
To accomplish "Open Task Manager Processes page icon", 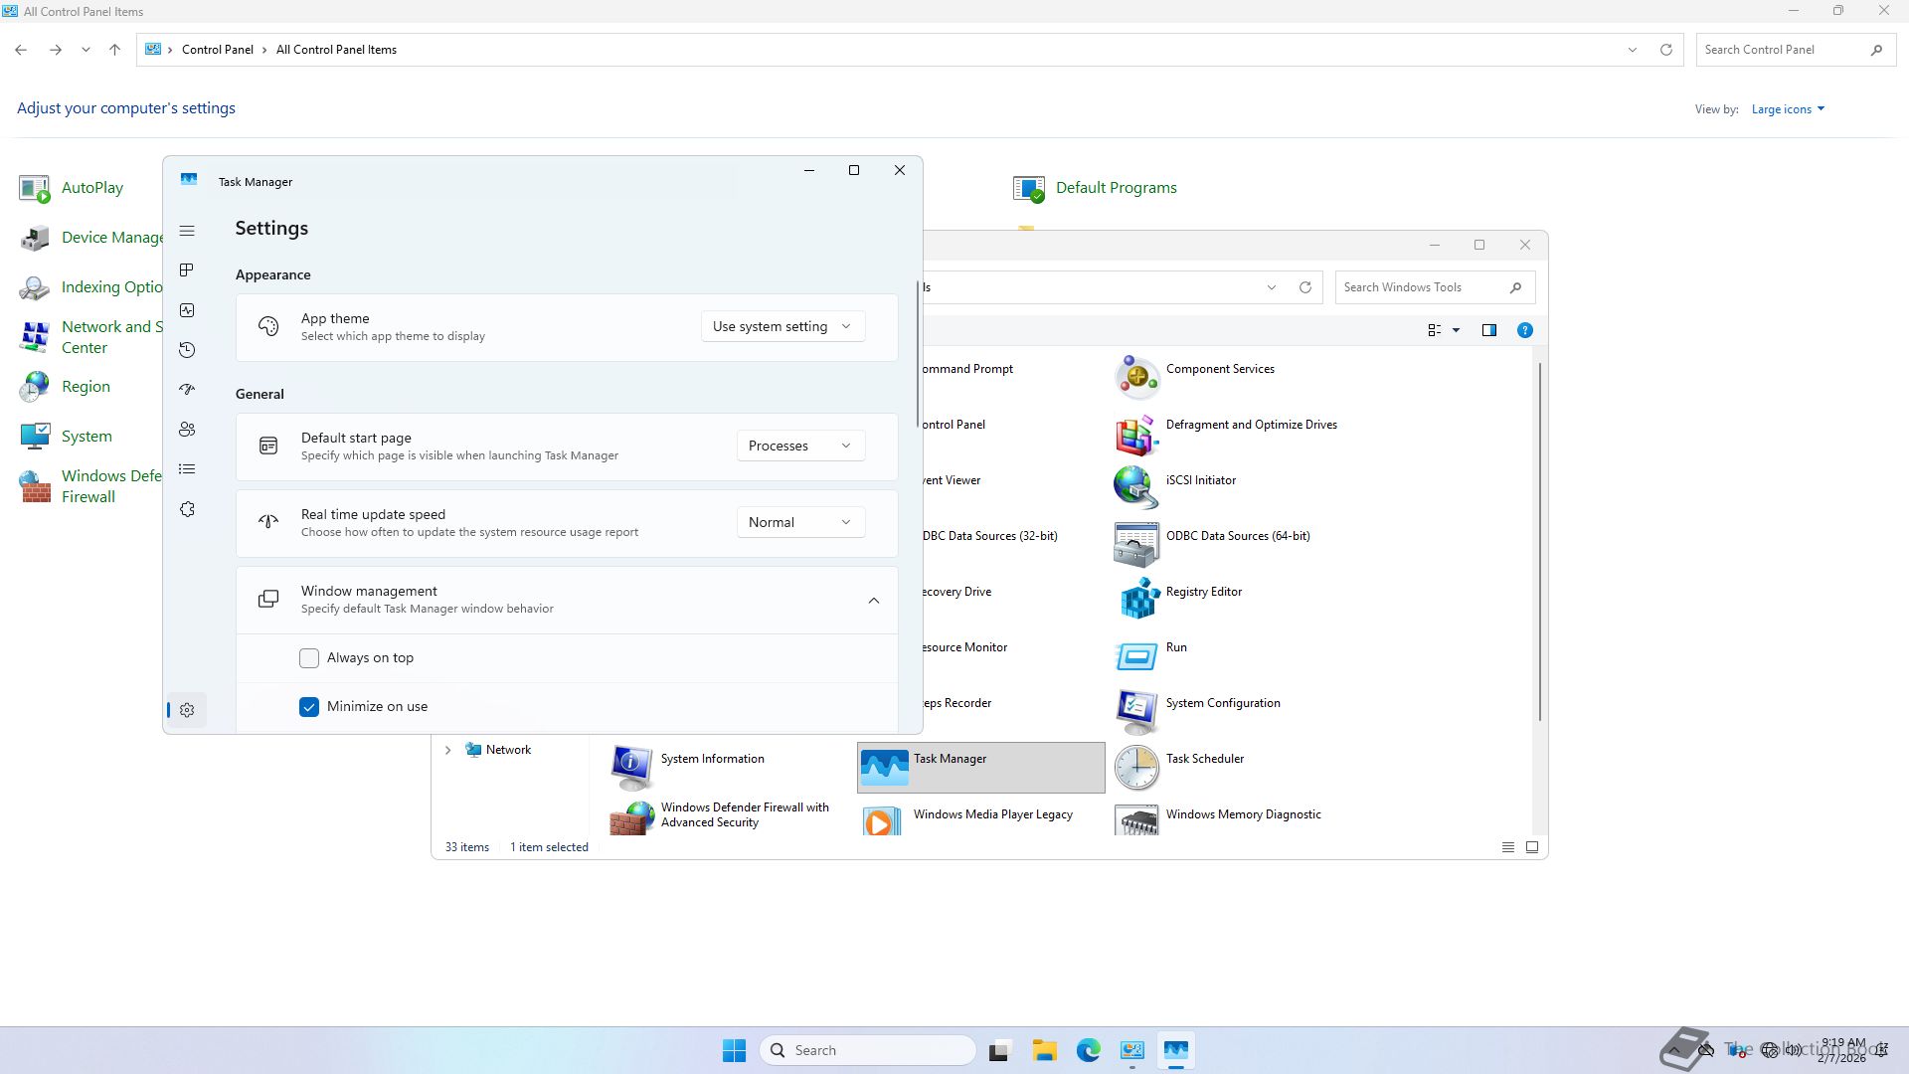I will pos(187,270).
